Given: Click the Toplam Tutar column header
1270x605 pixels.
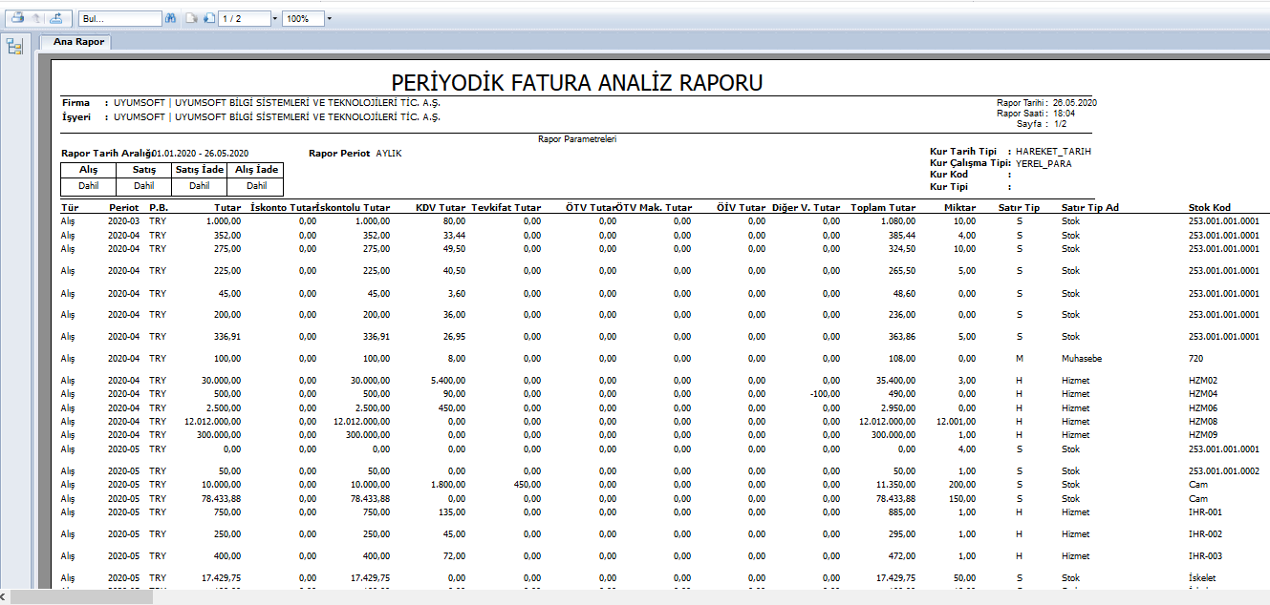Looking at the screenshot, I should coord(882,207).
